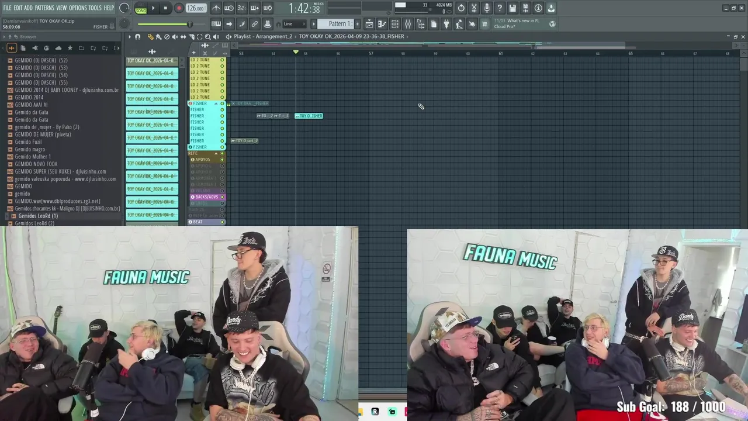Select browser file 'GEMIDO DE MUJER (piveta)'

[43, 134]
